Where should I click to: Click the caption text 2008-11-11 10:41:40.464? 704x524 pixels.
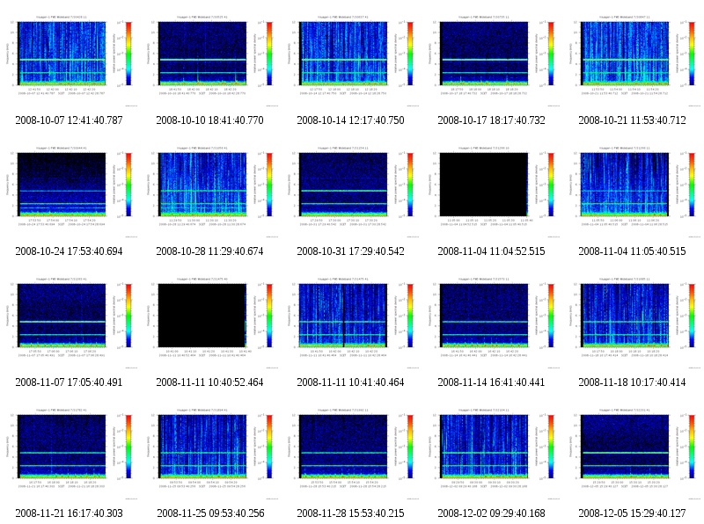350,382
